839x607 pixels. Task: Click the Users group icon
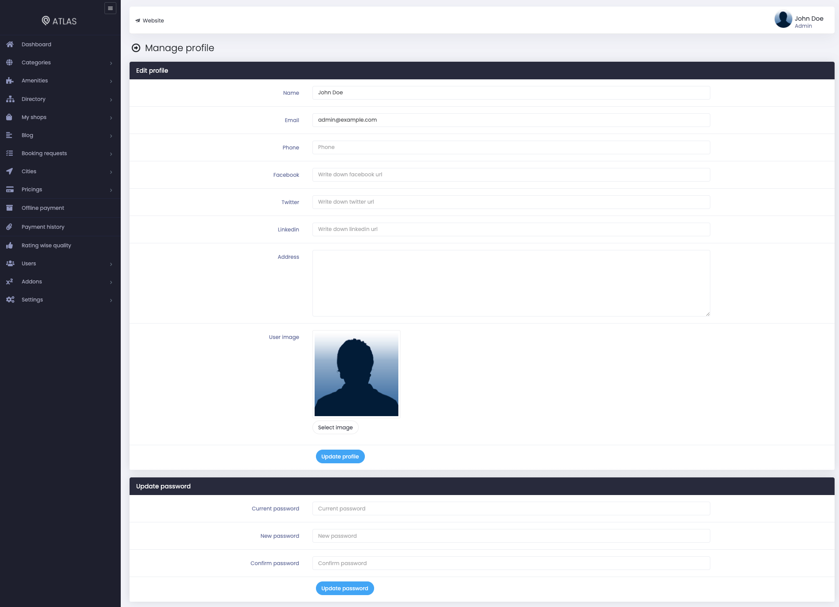click(10, 264)
